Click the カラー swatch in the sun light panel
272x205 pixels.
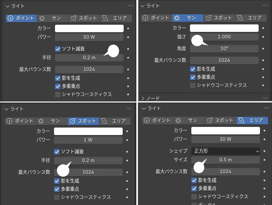[224, 28]
